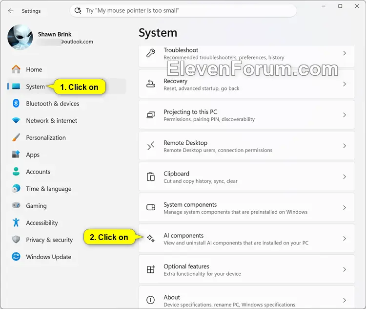Click the Windows Update sync icon

16,257
